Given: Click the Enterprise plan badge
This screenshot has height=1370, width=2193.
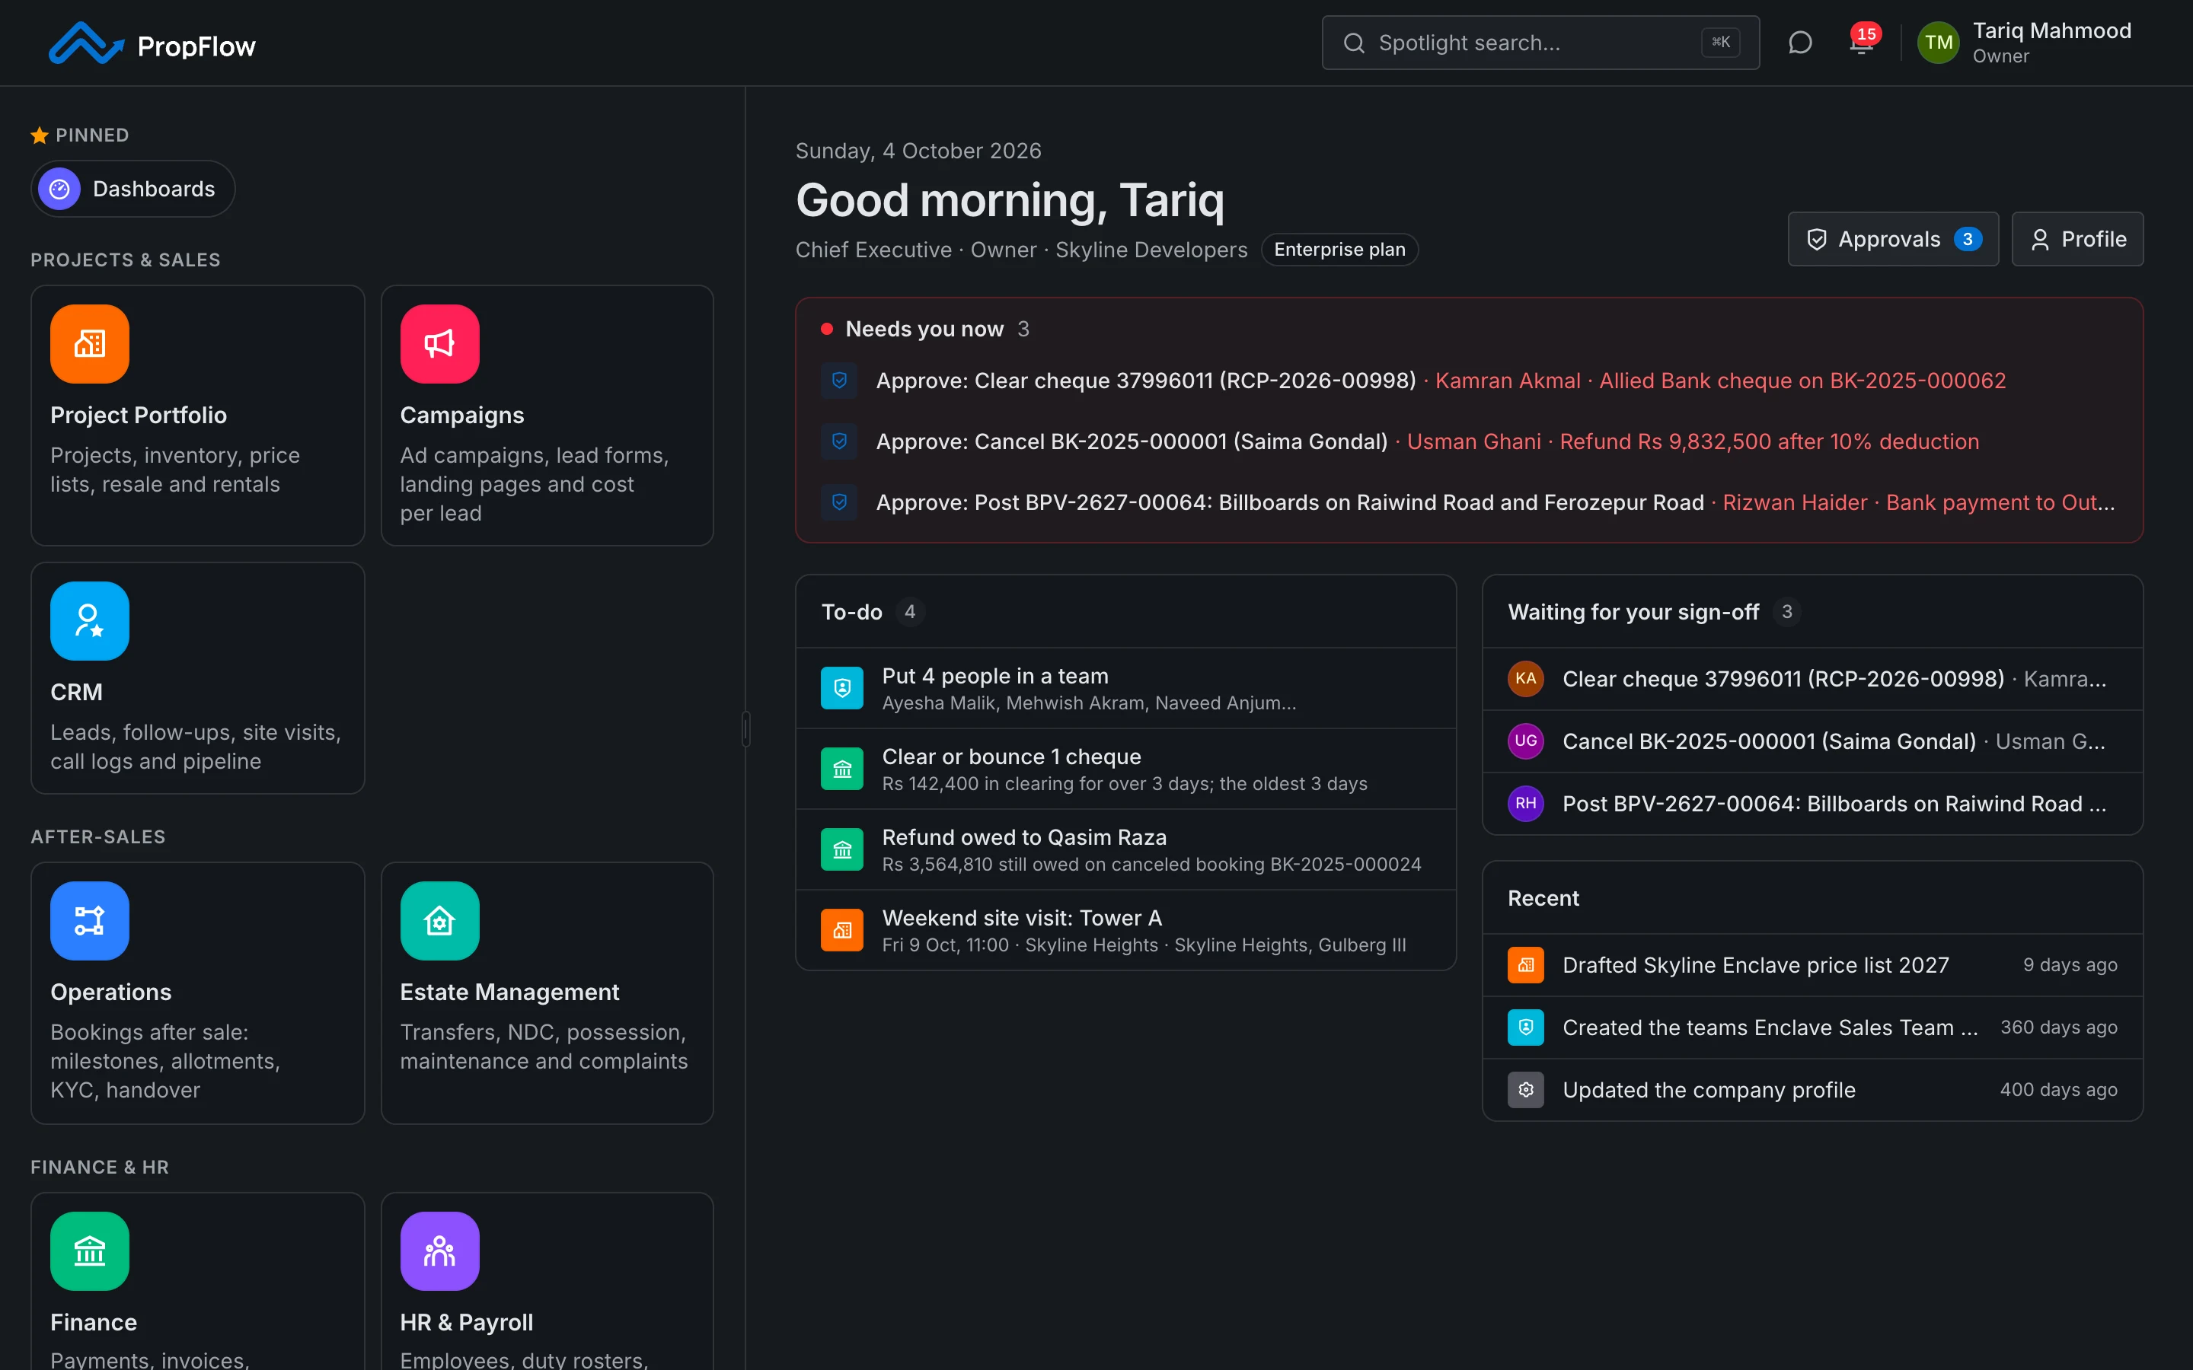Looking at the screenshot, I should pyautogui.click(x=1339, y=249).
